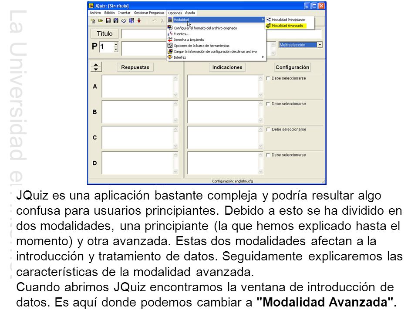Click the answer C response text box

[138, 138]
